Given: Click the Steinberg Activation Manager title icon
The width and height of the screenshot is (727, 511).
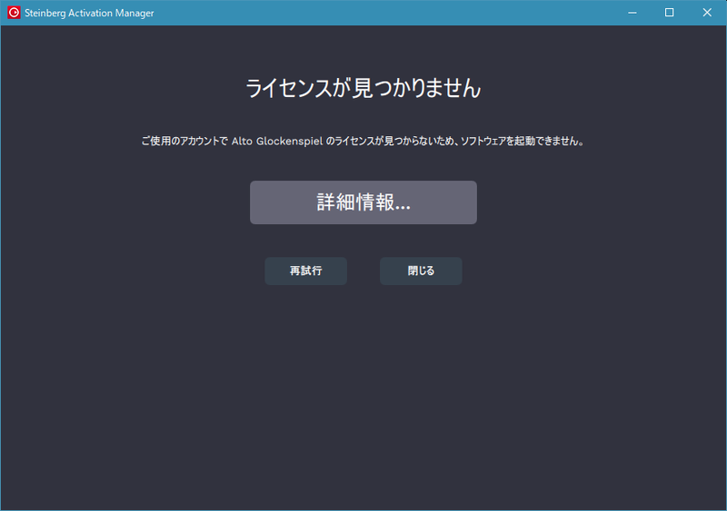Looking at the screenshot, I should 14,13.
